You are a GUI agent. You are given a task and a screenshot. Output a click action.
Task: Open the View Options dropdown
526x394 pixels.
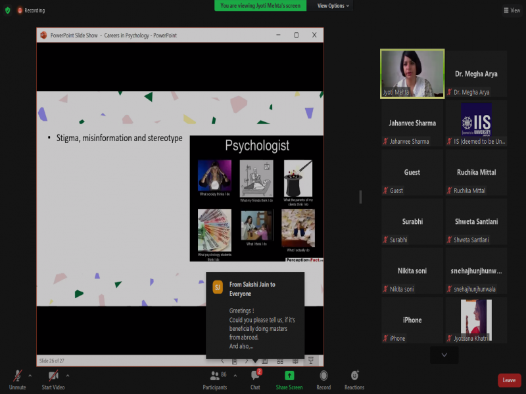[333, 6]
